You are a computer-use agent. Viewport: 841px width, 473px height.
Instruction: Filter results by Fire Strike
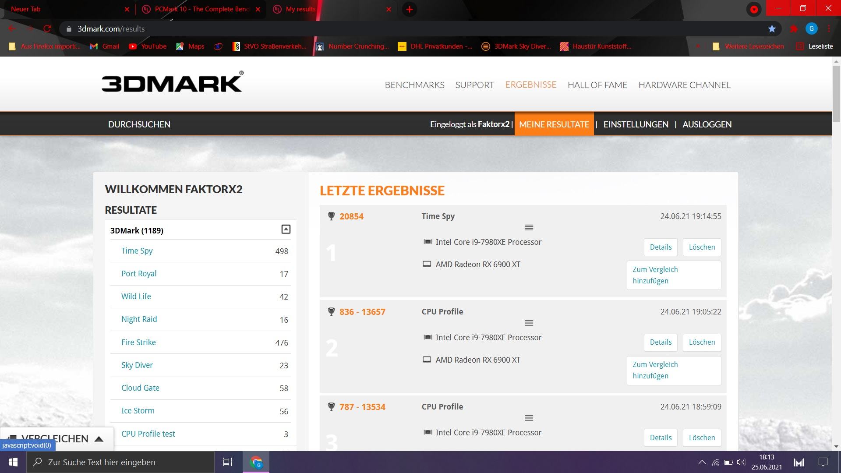pos(138,342)
